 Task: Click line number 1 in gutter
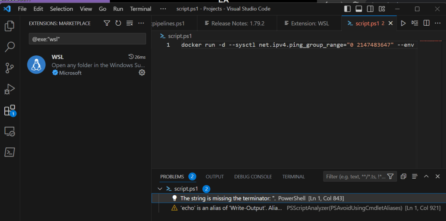(x=168, y=45)
